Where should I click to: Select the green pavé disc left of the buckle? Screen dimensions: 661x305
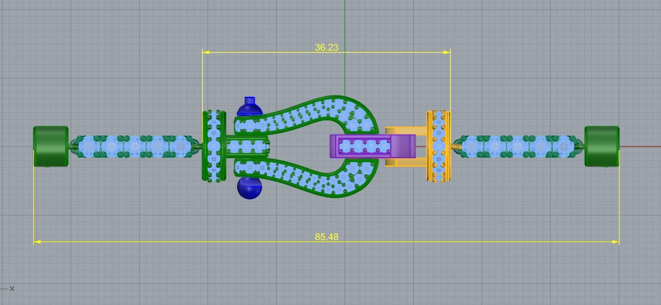click(214, 146)
